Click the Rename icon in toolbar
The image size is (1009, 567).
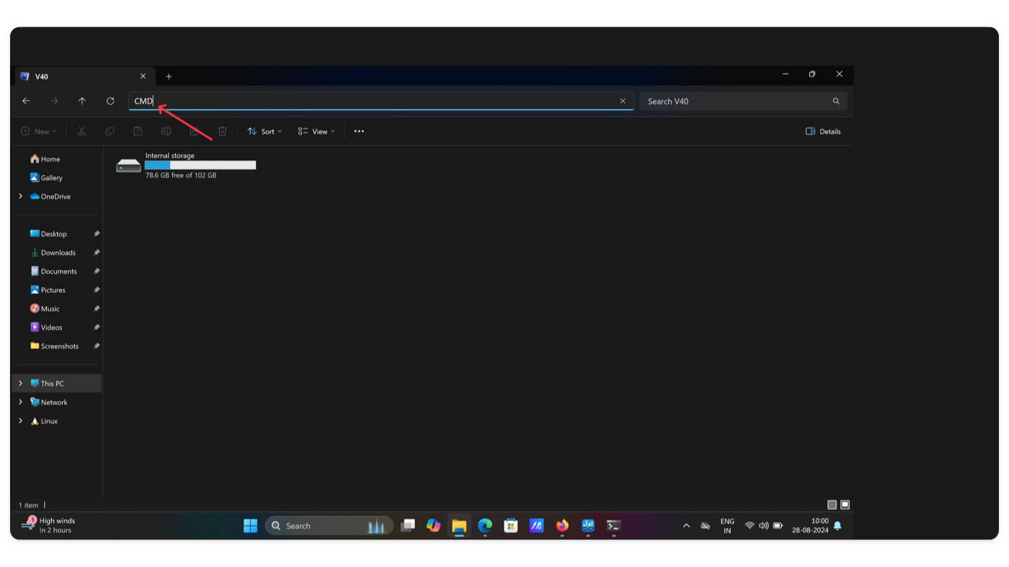click(166, 131)
